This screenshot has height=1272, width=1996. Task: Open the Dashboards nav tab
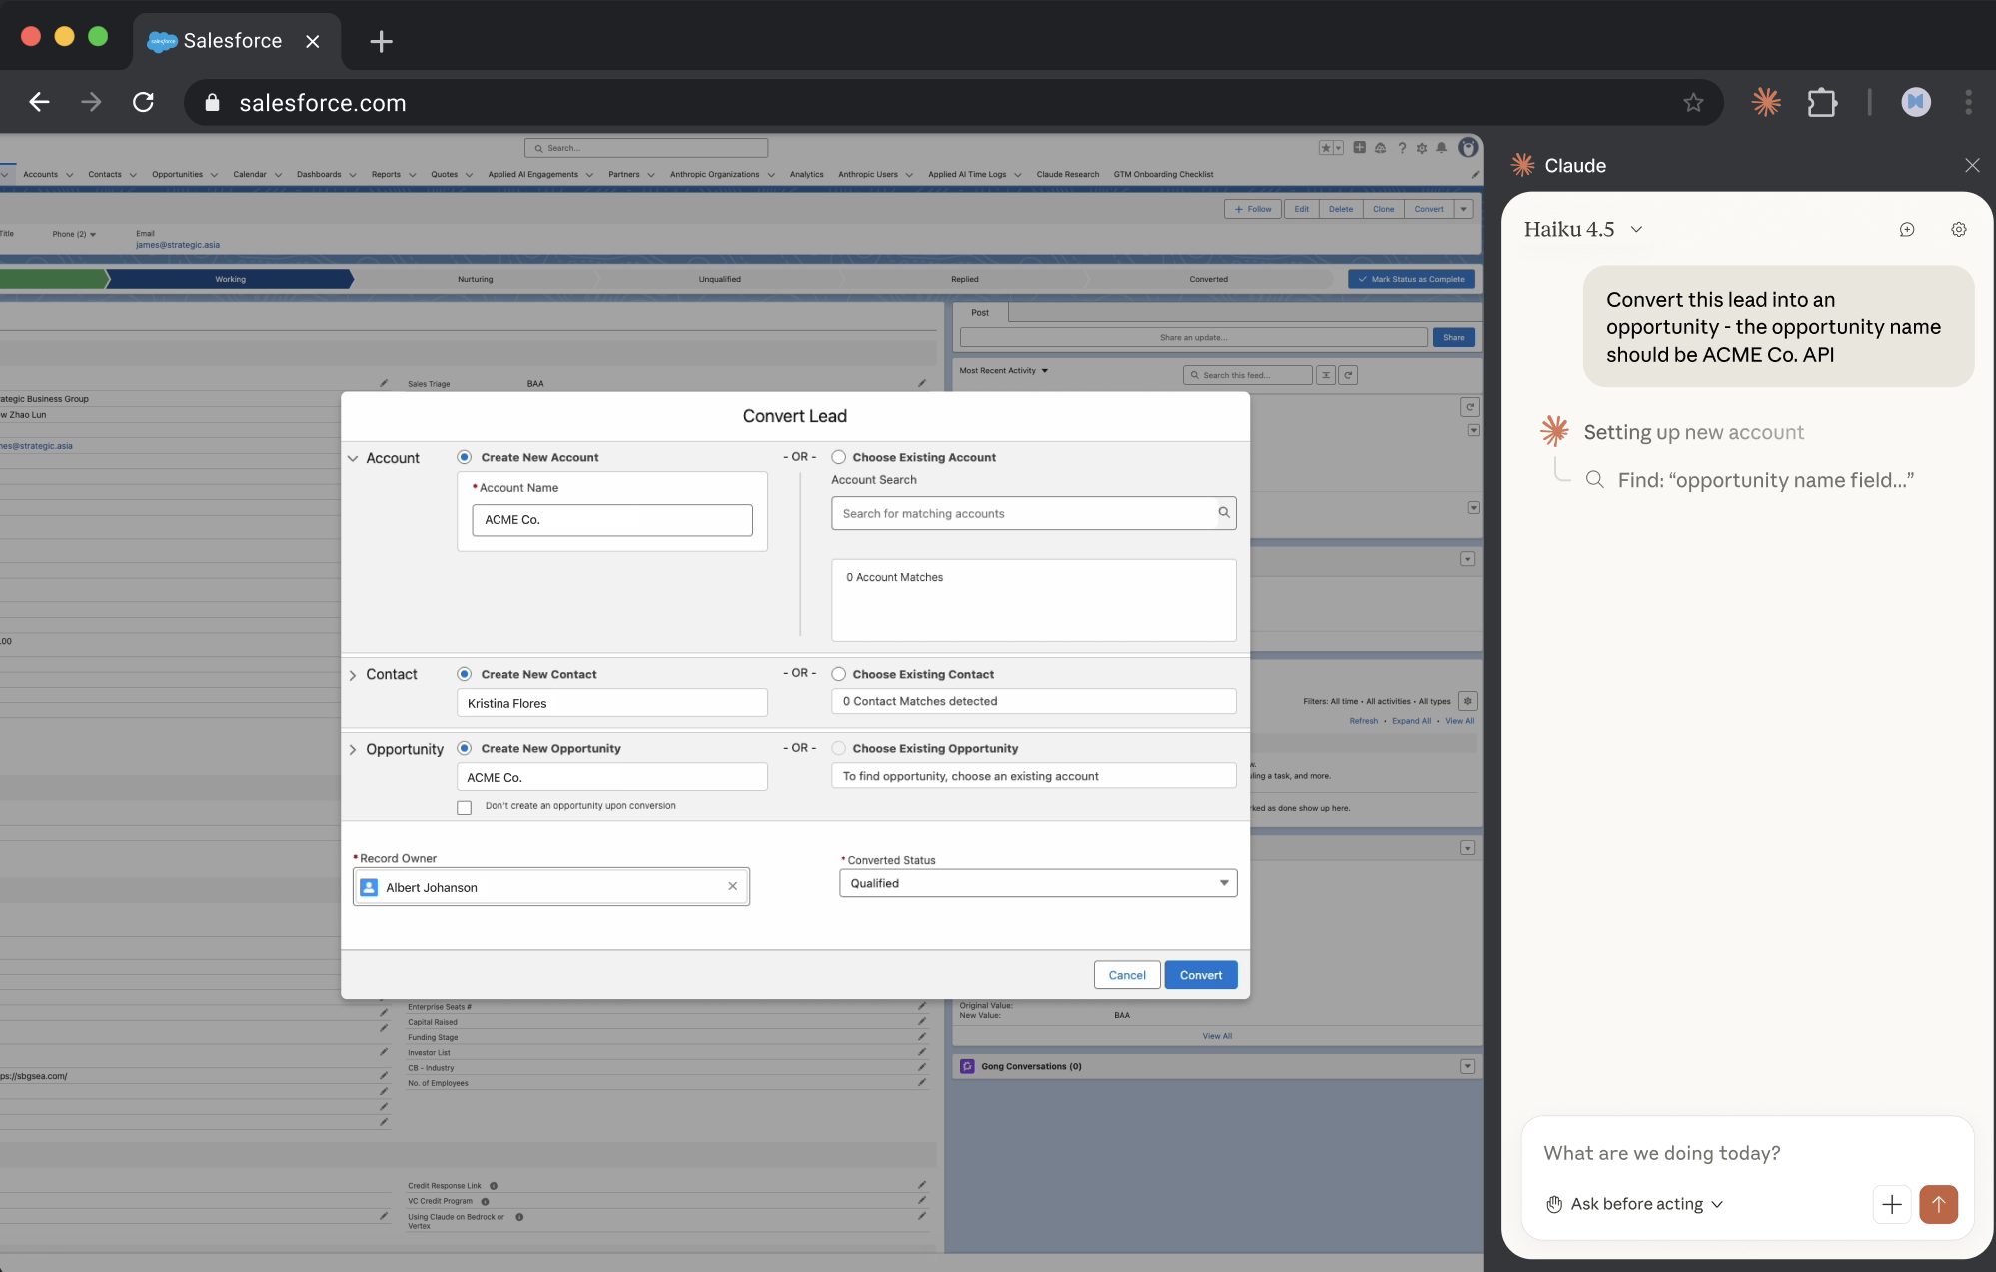pos(319,174)
